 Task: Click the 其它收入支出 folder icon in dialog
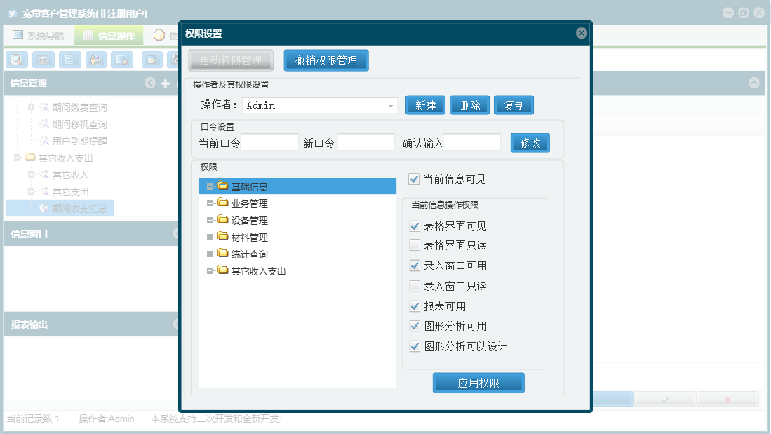click(223, 270)
